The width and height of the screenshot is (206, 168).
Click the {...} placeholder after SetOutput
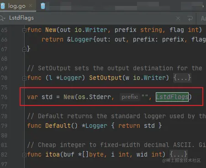(182, 78)
